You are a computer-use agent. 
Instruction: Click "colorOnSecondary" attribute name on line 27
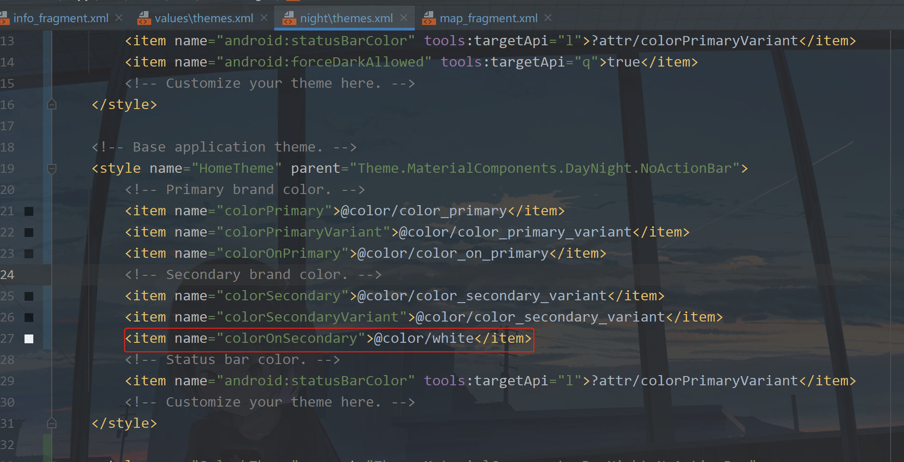(x=290, y=339)
